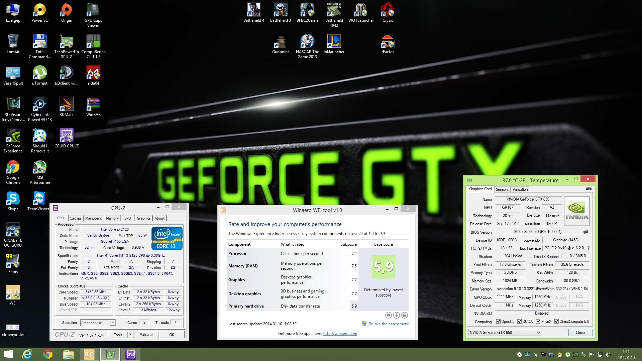Click the WEI tool upload arrow icon
The height and width of the screenshot is (361, 642).
[397, 315]
